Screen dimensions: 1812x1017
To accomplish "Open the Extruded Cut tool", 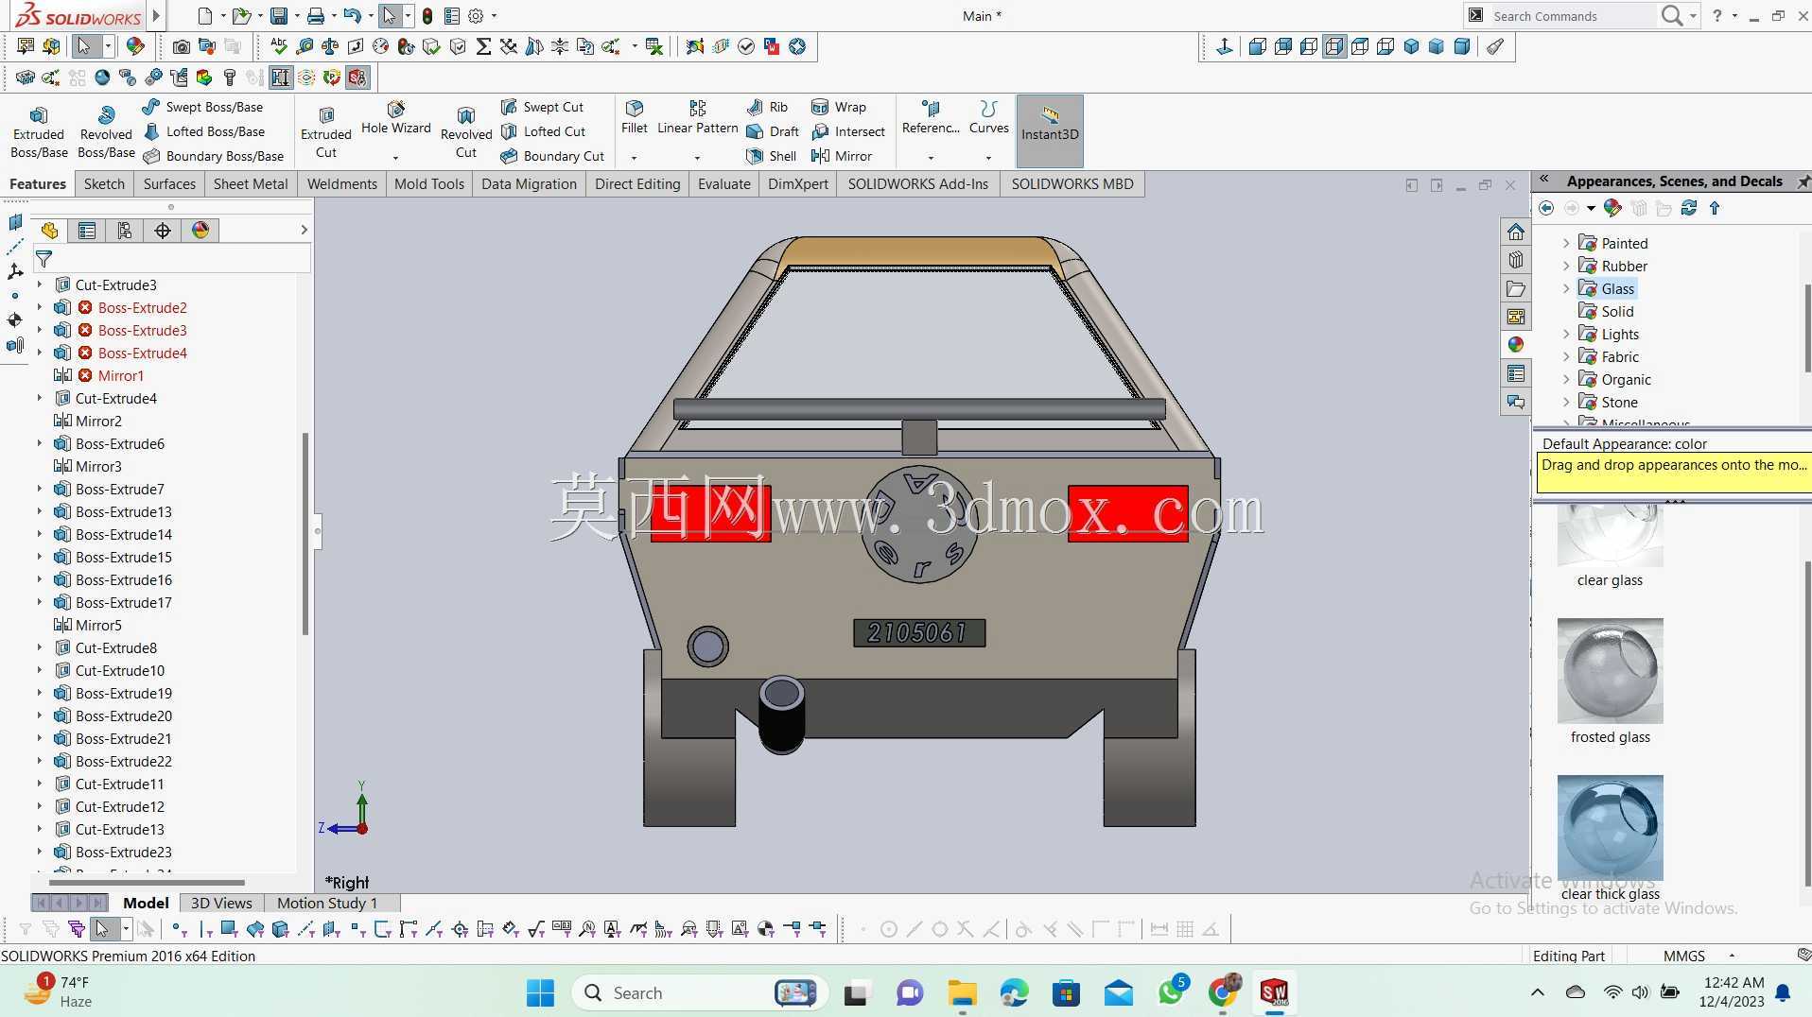I will 325,131.
